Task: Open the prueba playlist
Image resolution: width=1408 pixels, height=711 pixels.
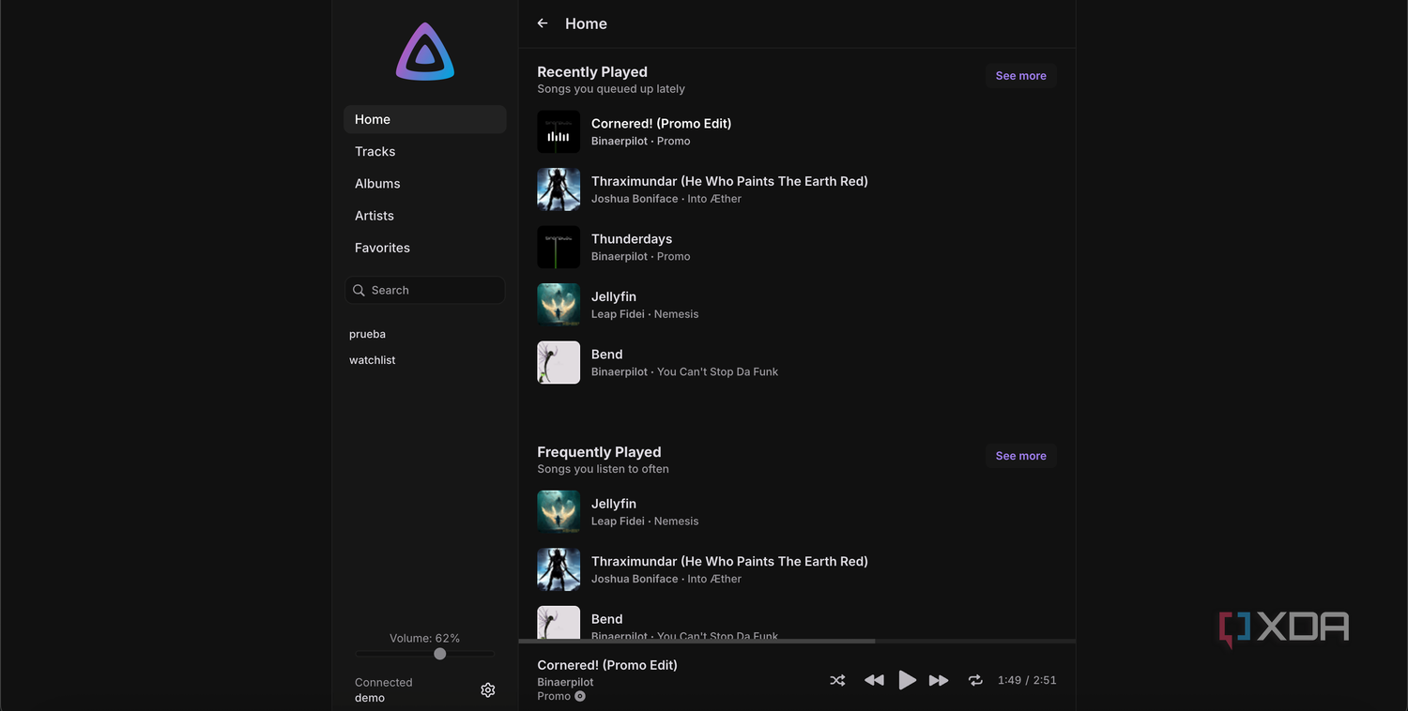Action: [367, 334]
